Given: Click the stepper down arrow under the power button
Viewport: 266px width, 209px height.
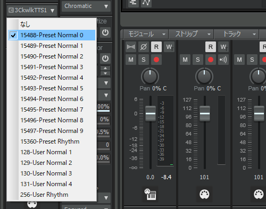Looking at the screenshot, I should tap(105, 73).
